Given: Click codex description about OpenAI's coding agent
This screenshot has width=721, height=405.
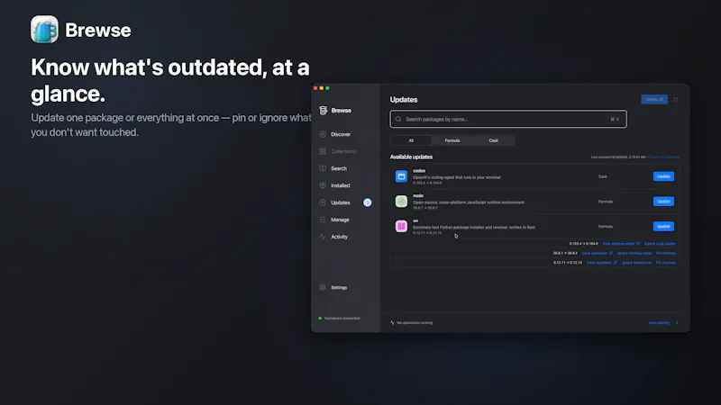Looking at the screenshot, I should 457,177.
